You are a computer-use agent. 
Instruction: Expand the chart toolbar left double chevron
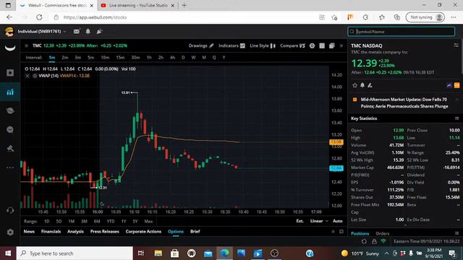pyautogui.click(x=26, y=45)
